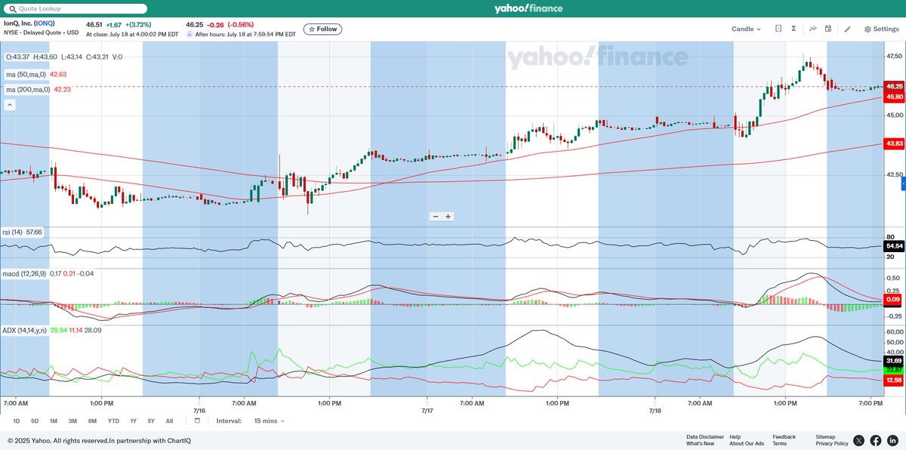The width and height of the screenshot is (906, 450).
Task: Open the comparison line chart icon
Action: coord(813,29)
